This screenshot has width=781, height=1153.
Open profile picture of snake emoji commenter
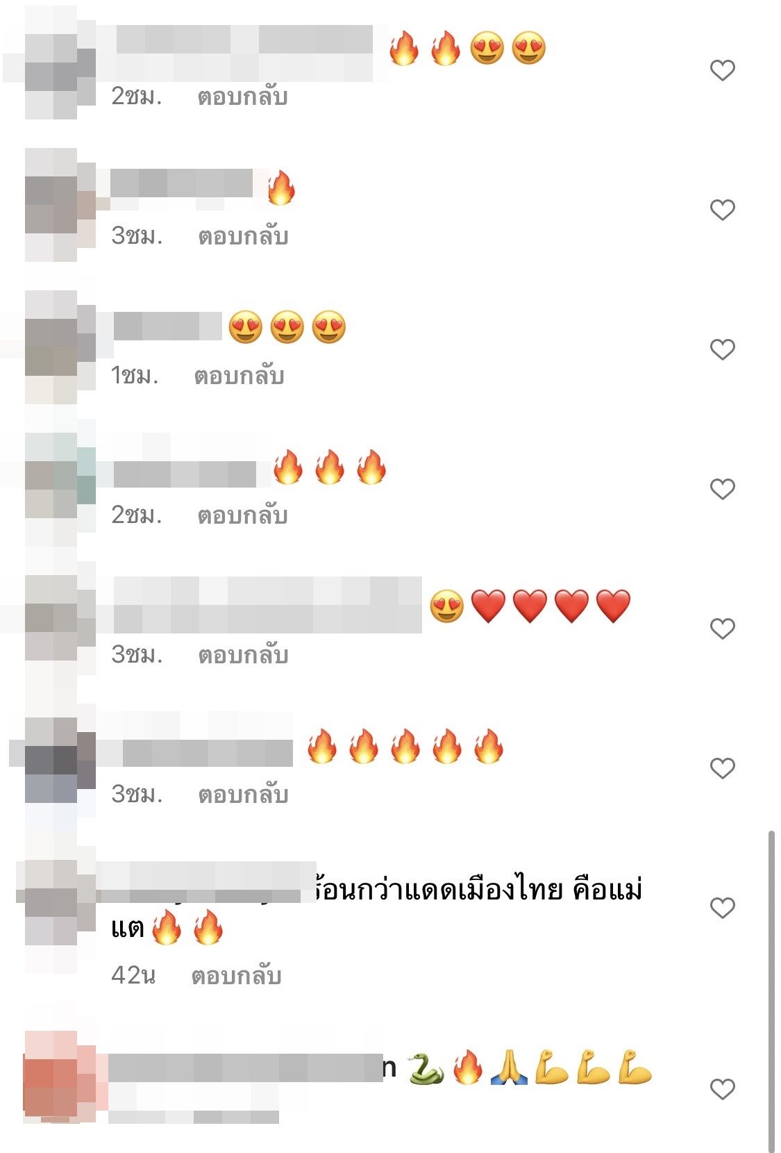coord(60,1077)
